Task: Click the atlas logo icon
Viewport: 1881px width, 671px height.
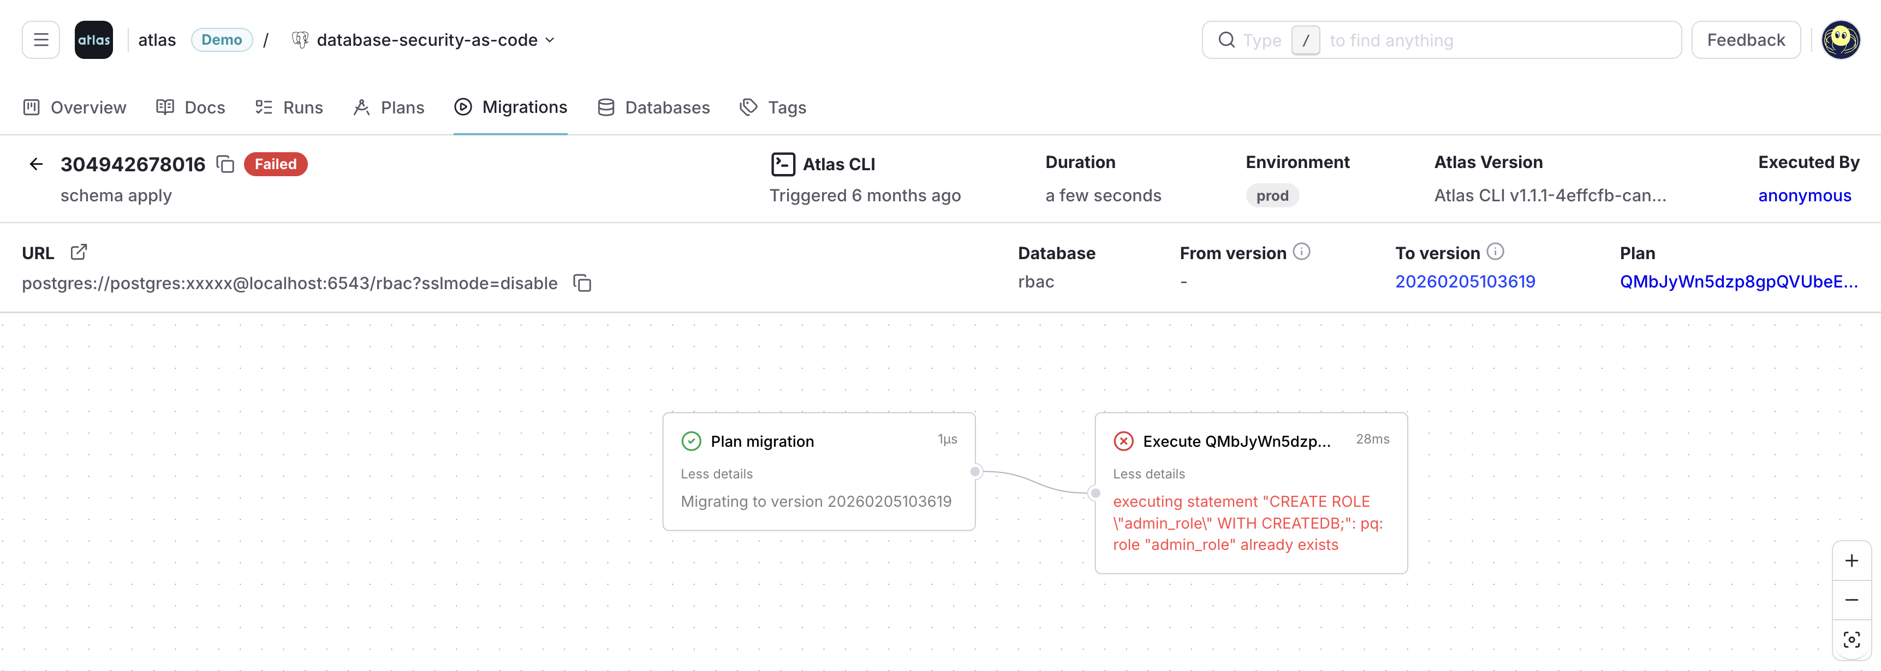Action: [93, 40]
